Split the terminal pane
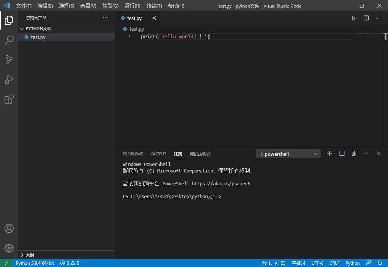This screenshot has width=388, height=267. coord(342,154)
